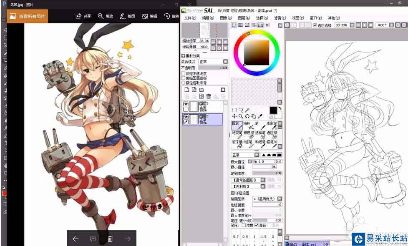Create a new layer folder
The image size is (408, 246).
(201, 90)
